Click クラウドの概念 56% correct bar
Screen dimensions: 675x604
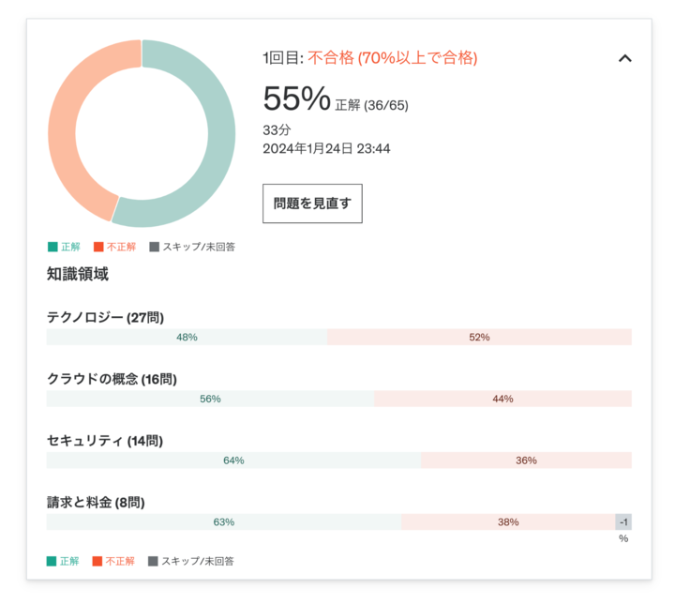[210, 399]
